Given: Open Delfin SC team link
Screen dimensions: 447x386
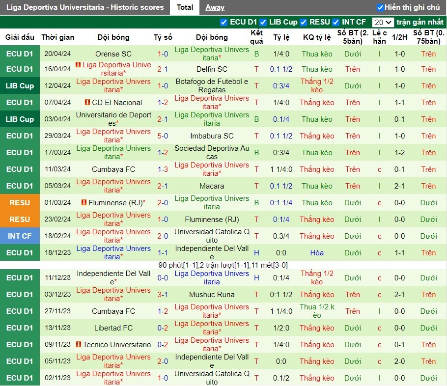Looking at the screenshot, I should pyautogui.click(x=212, y=69).
